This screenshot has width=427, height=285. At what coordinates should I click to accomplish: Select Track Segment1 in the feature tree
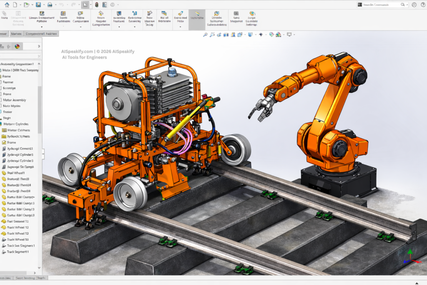point(18,252)
